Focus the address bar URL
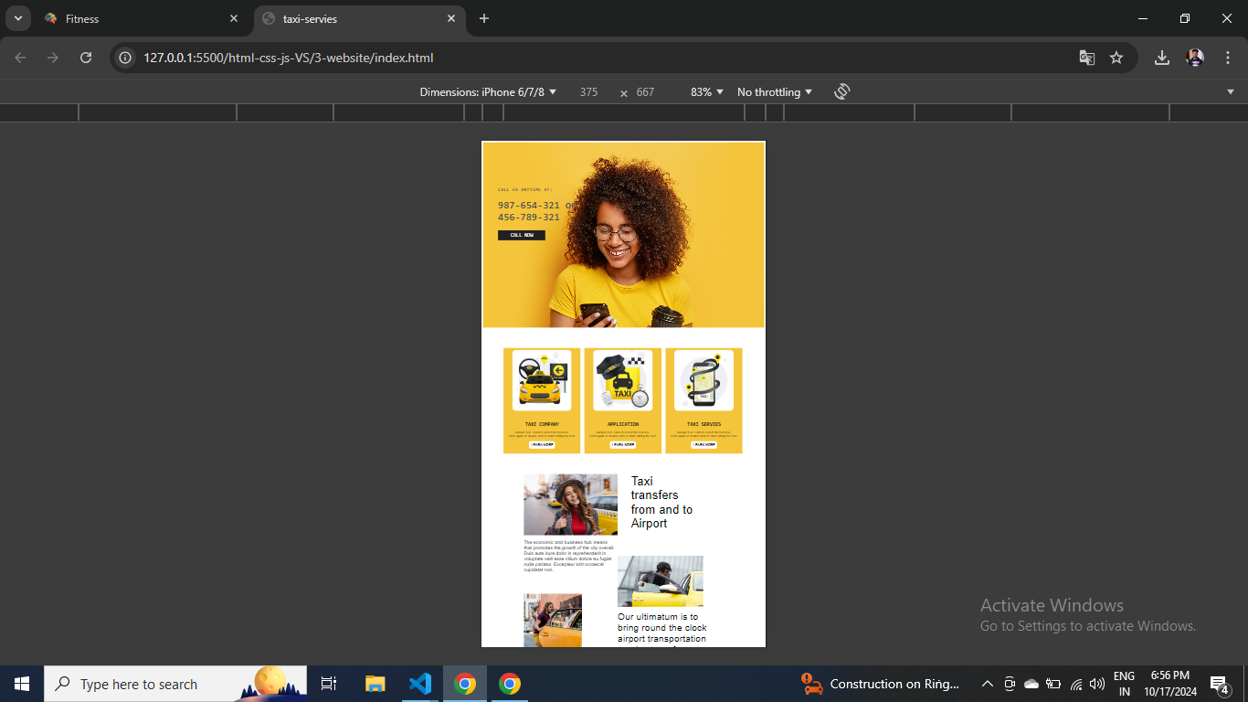Screen dimensions: 1248x702 click(x=288, y=58)
